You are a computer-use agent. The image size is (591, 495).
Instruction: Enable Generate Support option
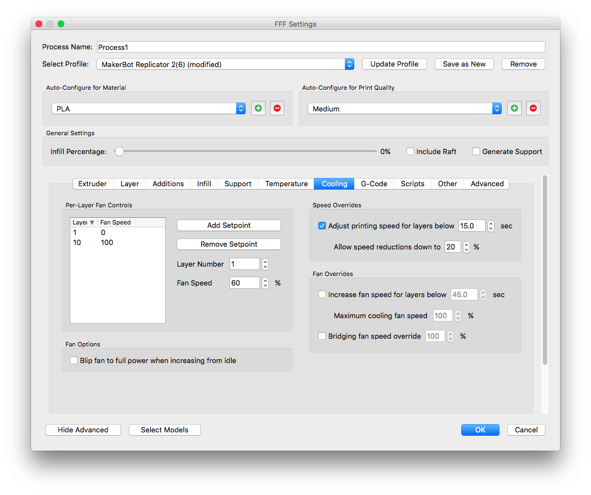(476, 151)
